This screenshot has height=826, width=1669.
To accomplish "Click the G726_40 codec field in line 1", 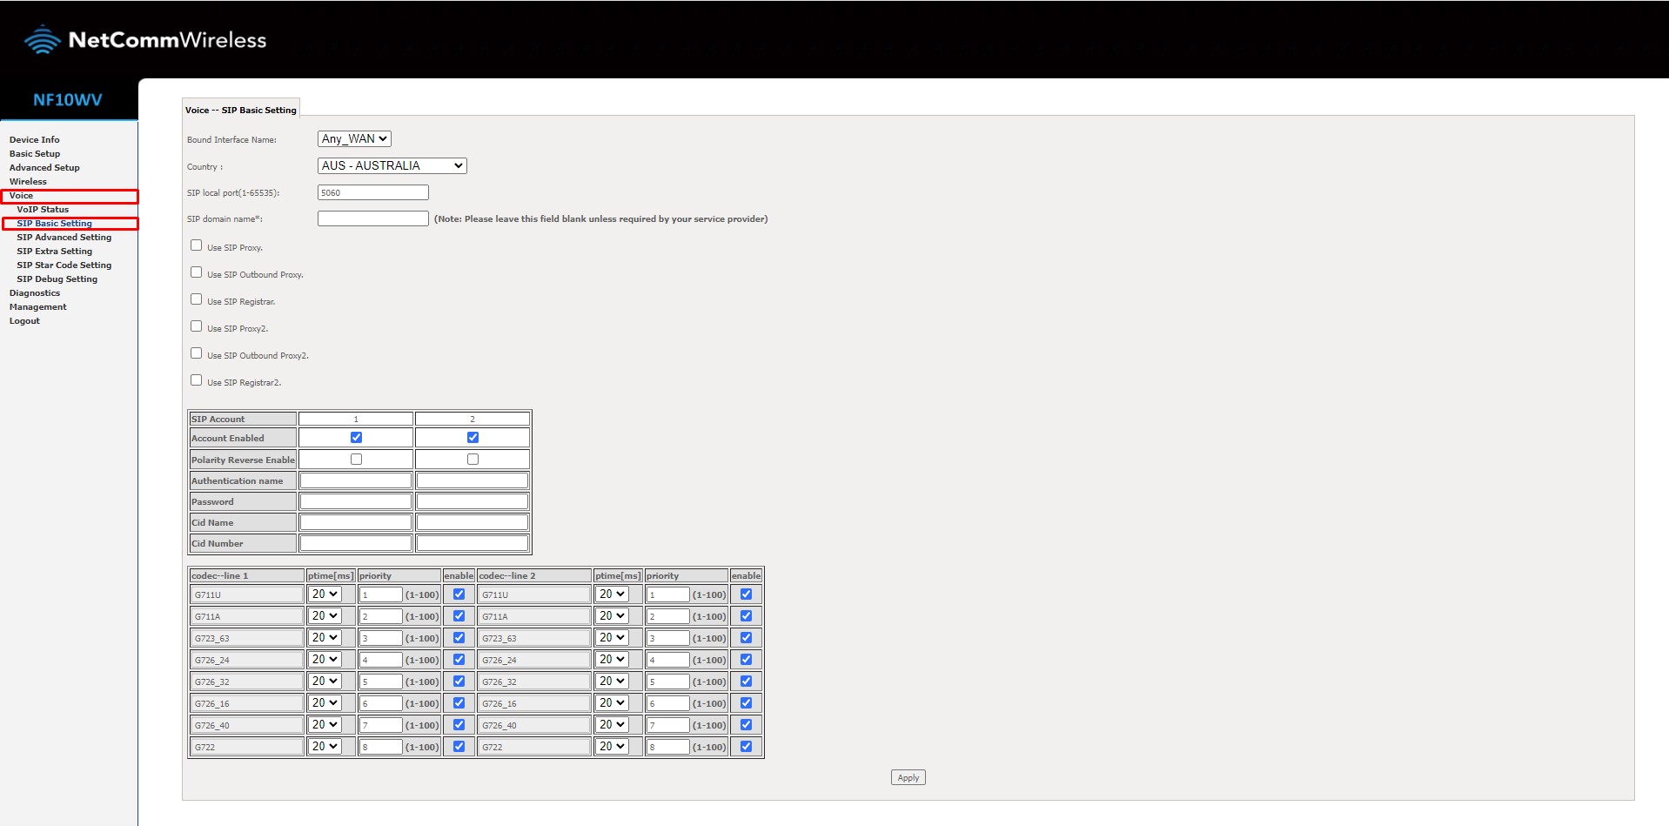I will (247, 725).
